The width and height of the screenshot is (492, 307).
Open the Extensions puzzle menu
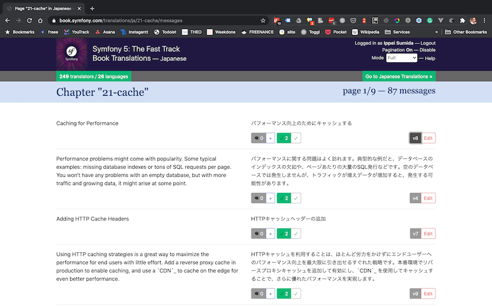tap(462, 21)
